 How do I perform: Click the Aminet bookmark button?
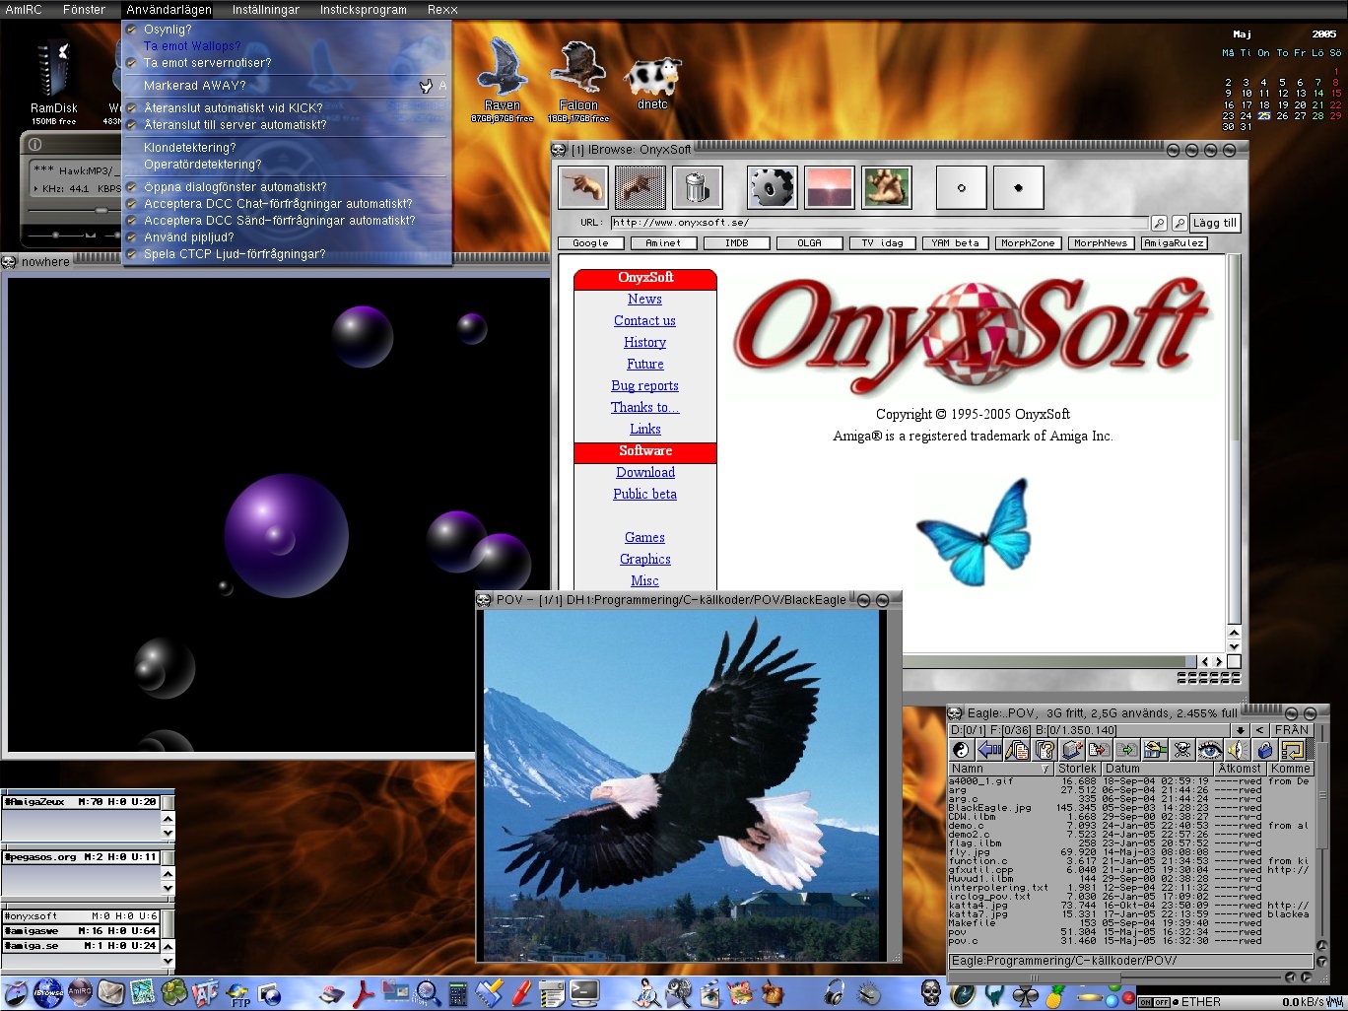(663, 242)
